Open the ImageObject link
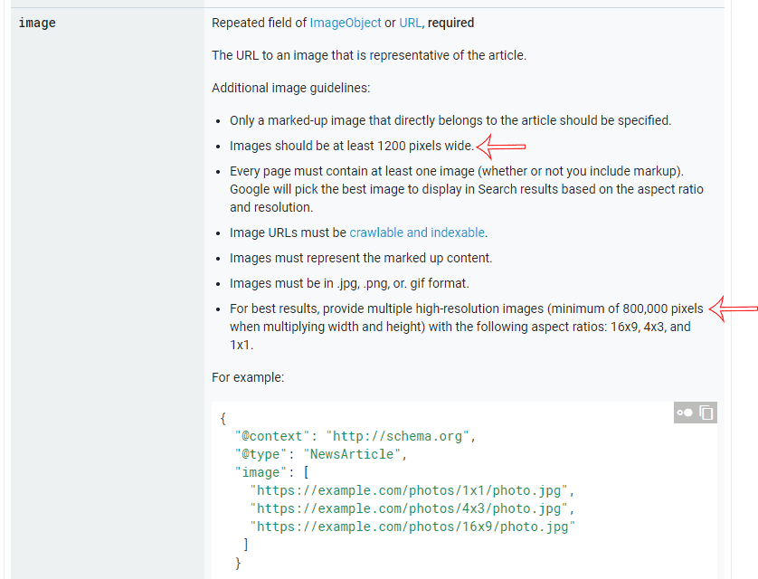Screen dimensions: 758x579 346,23
